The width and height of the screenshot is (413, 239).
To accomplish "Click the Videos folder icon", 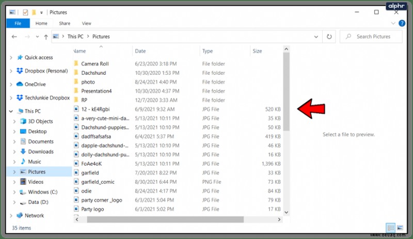I will [x=23, y=182].
